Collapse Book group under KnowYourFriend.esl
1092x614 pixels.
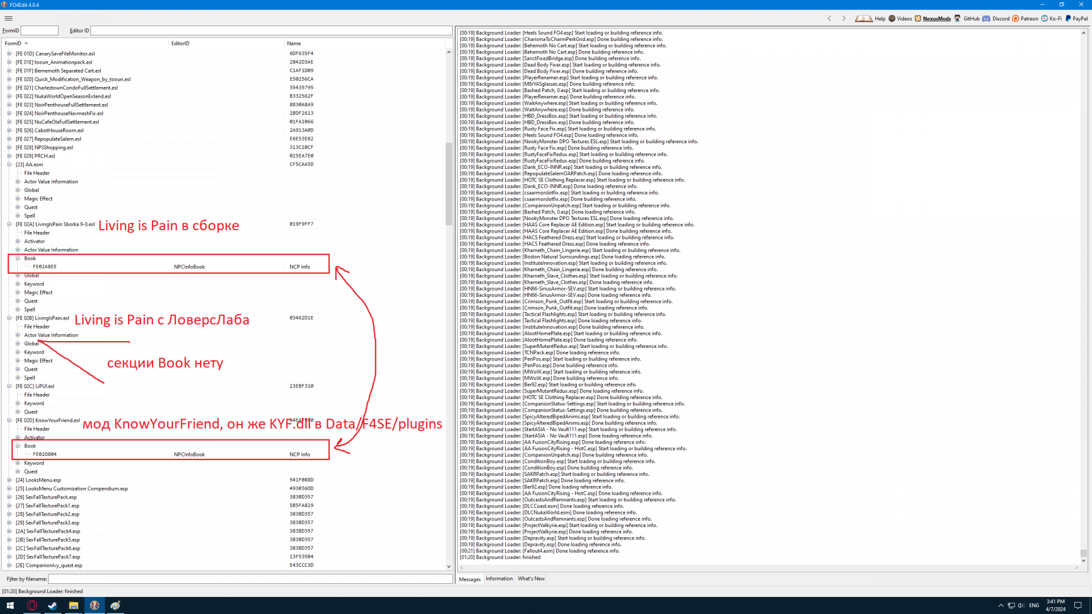[18, 446]
